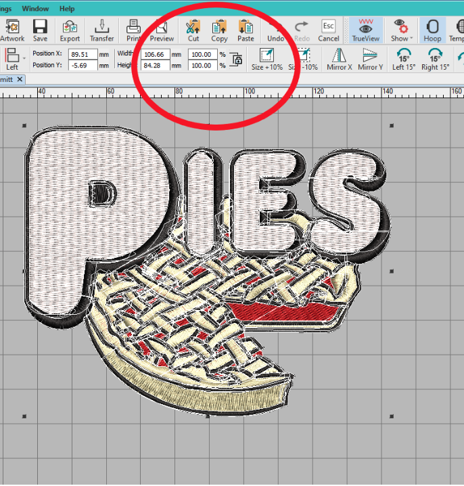
Task: Click the Save icon
Action: [x=40, y=30]
